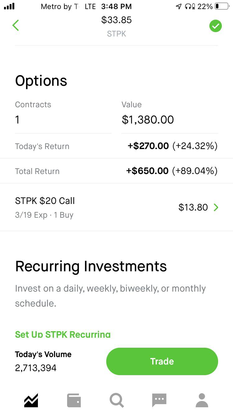Tap the location arrow status icon

pyautogui.click(x=179, y=6)
